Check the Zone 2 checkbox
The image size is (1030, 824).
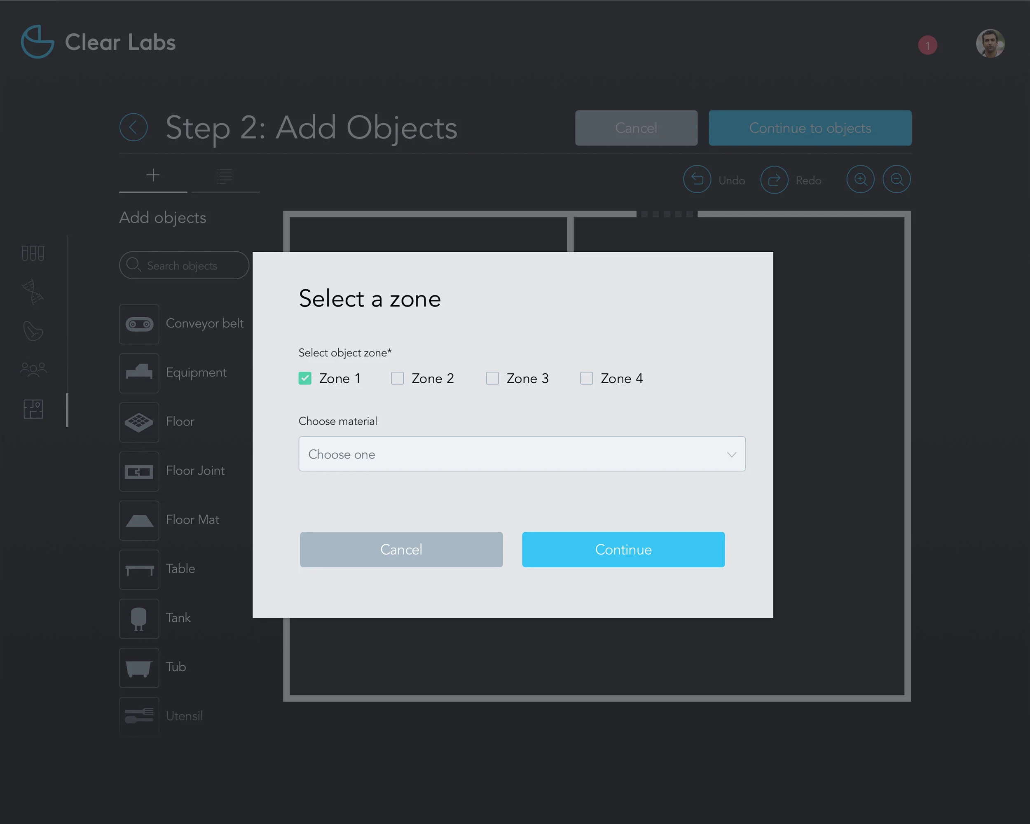pyautogui.click(x=398, y=378)
